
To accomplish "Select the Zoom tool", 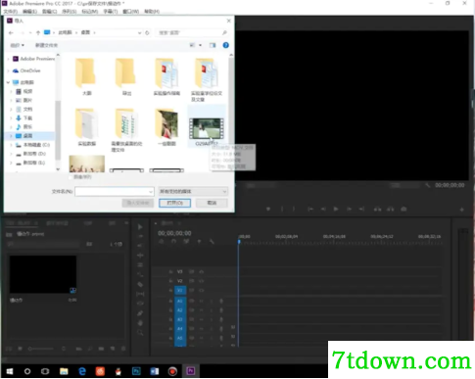I will pos(140,333).
